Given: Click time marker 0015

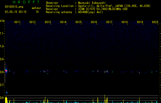Looking at the screenshot, I should point(79,22).
